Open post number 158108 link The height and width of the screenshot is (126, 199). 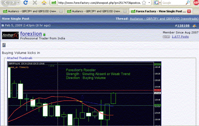pyautogui.click(x=183, y=26)
